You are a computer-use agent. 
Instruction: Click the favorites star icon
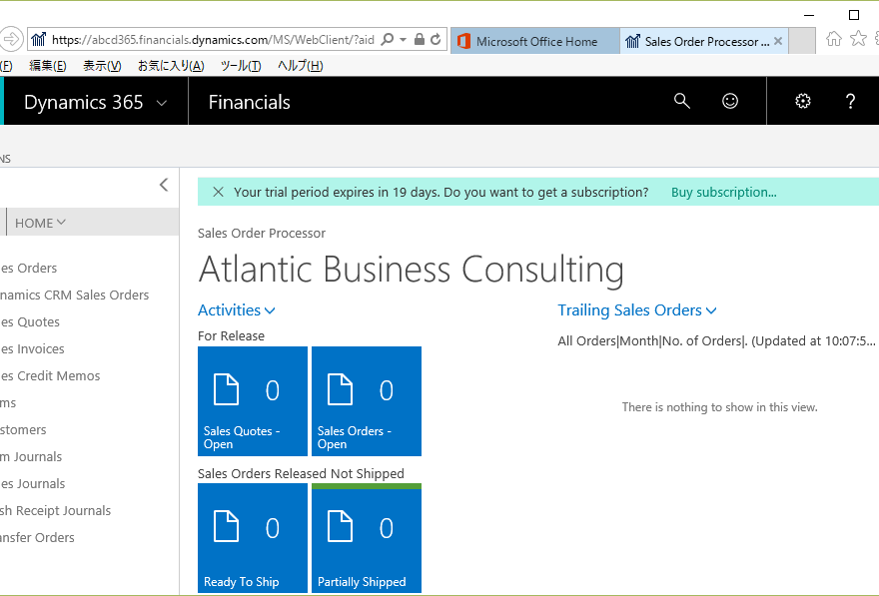[858, 39]
